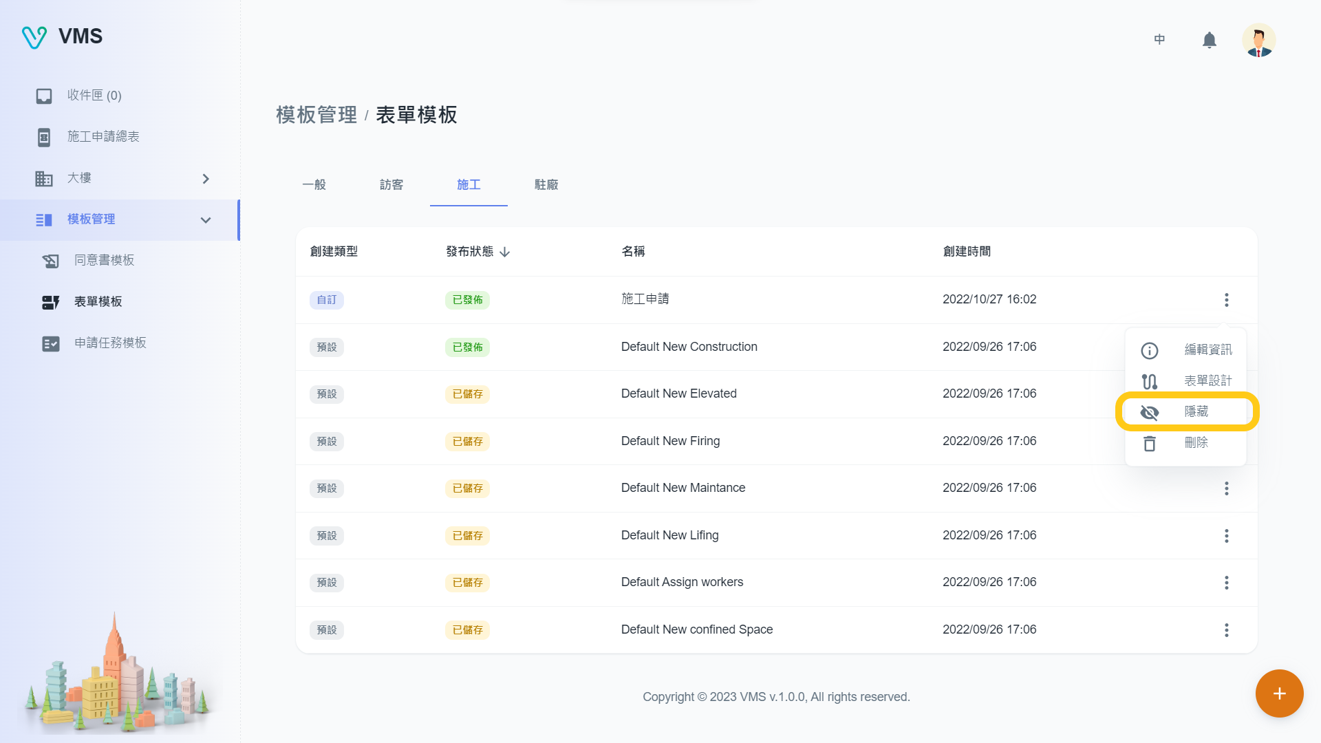This screenshot has height=743, width=1321.
Task: Open the inbox sidebar icon
Action: 44,96
